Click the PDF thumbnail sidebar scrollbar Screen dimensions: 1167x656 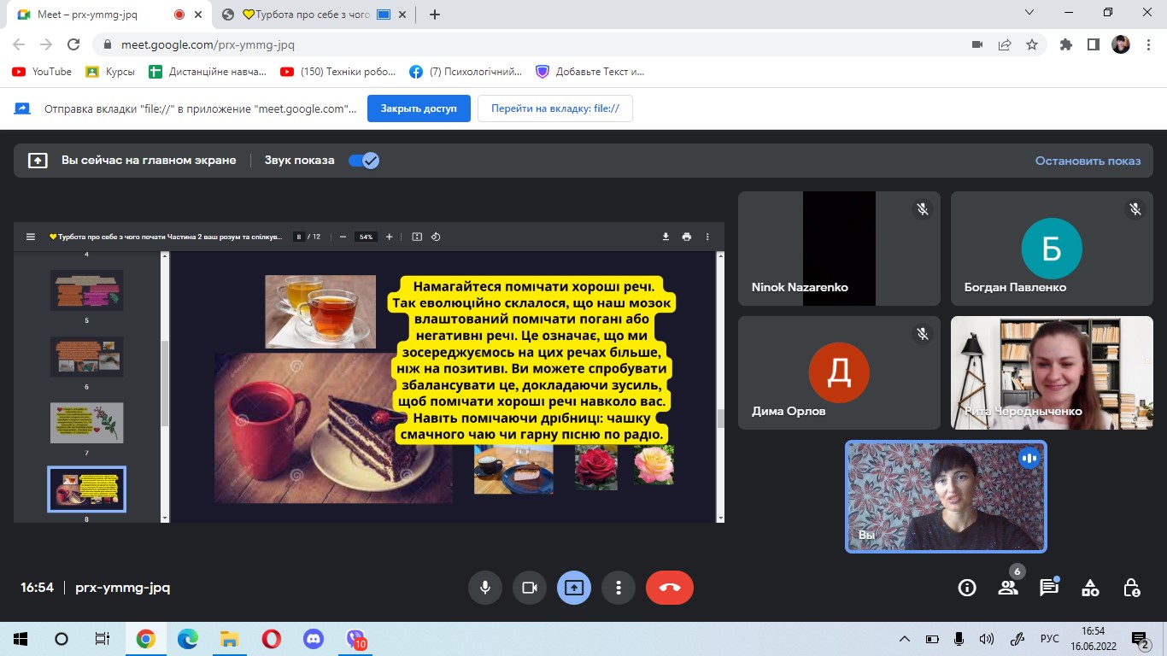(164, 384)
